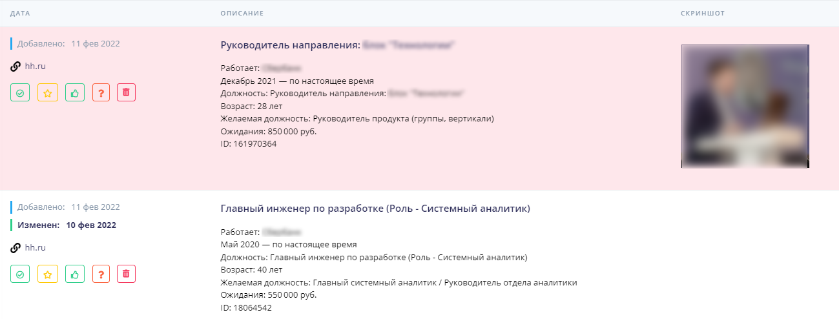This screenshot has width=839, height=319.
Task: Open the Руководитель направления entry title
Action: pyautogui.click(x=290, y=45)
